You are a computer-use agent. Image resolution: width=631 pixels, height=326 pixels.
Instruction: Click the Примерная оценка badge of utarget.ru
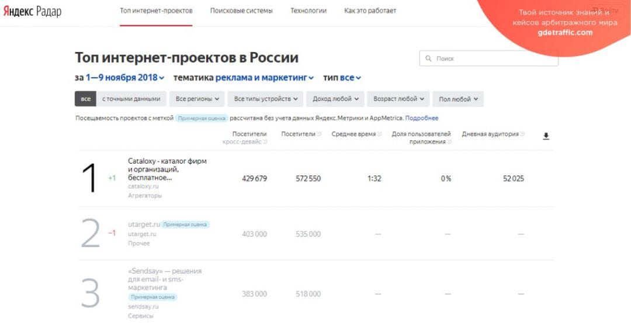pos(186,224)
